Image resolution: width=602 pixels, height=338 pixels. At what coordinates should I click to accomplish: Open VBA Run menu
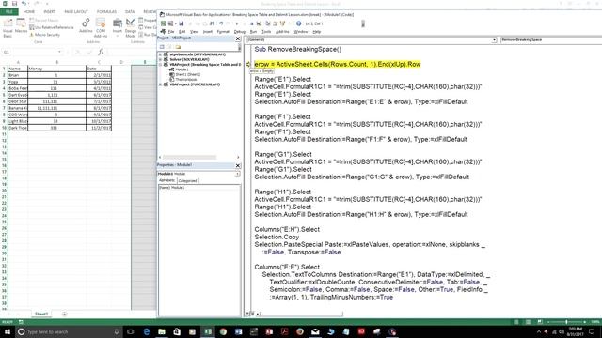253,31
